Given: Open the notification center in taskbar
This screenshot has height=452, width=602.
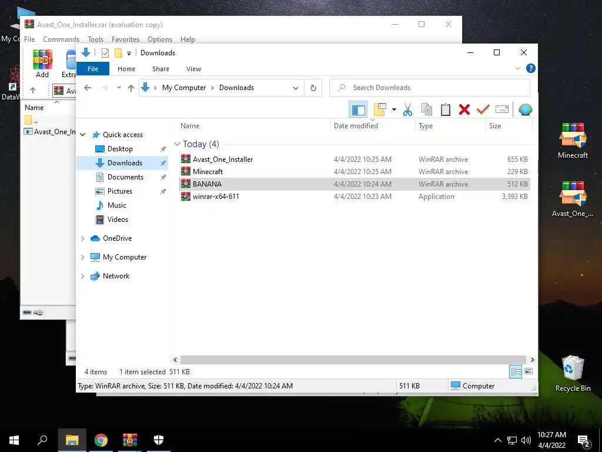Looking at the screenshot, I should tap(584, 440).
